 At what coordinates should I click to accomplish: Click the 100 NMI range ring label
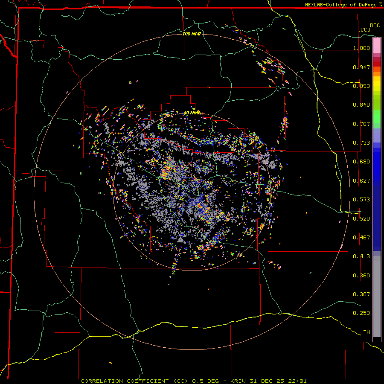click(x=192, y=34)
